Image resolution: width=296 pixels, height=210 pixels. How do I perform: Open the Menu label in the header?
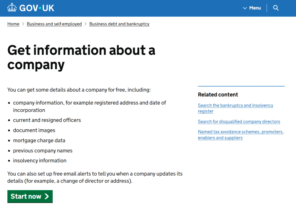255,8
